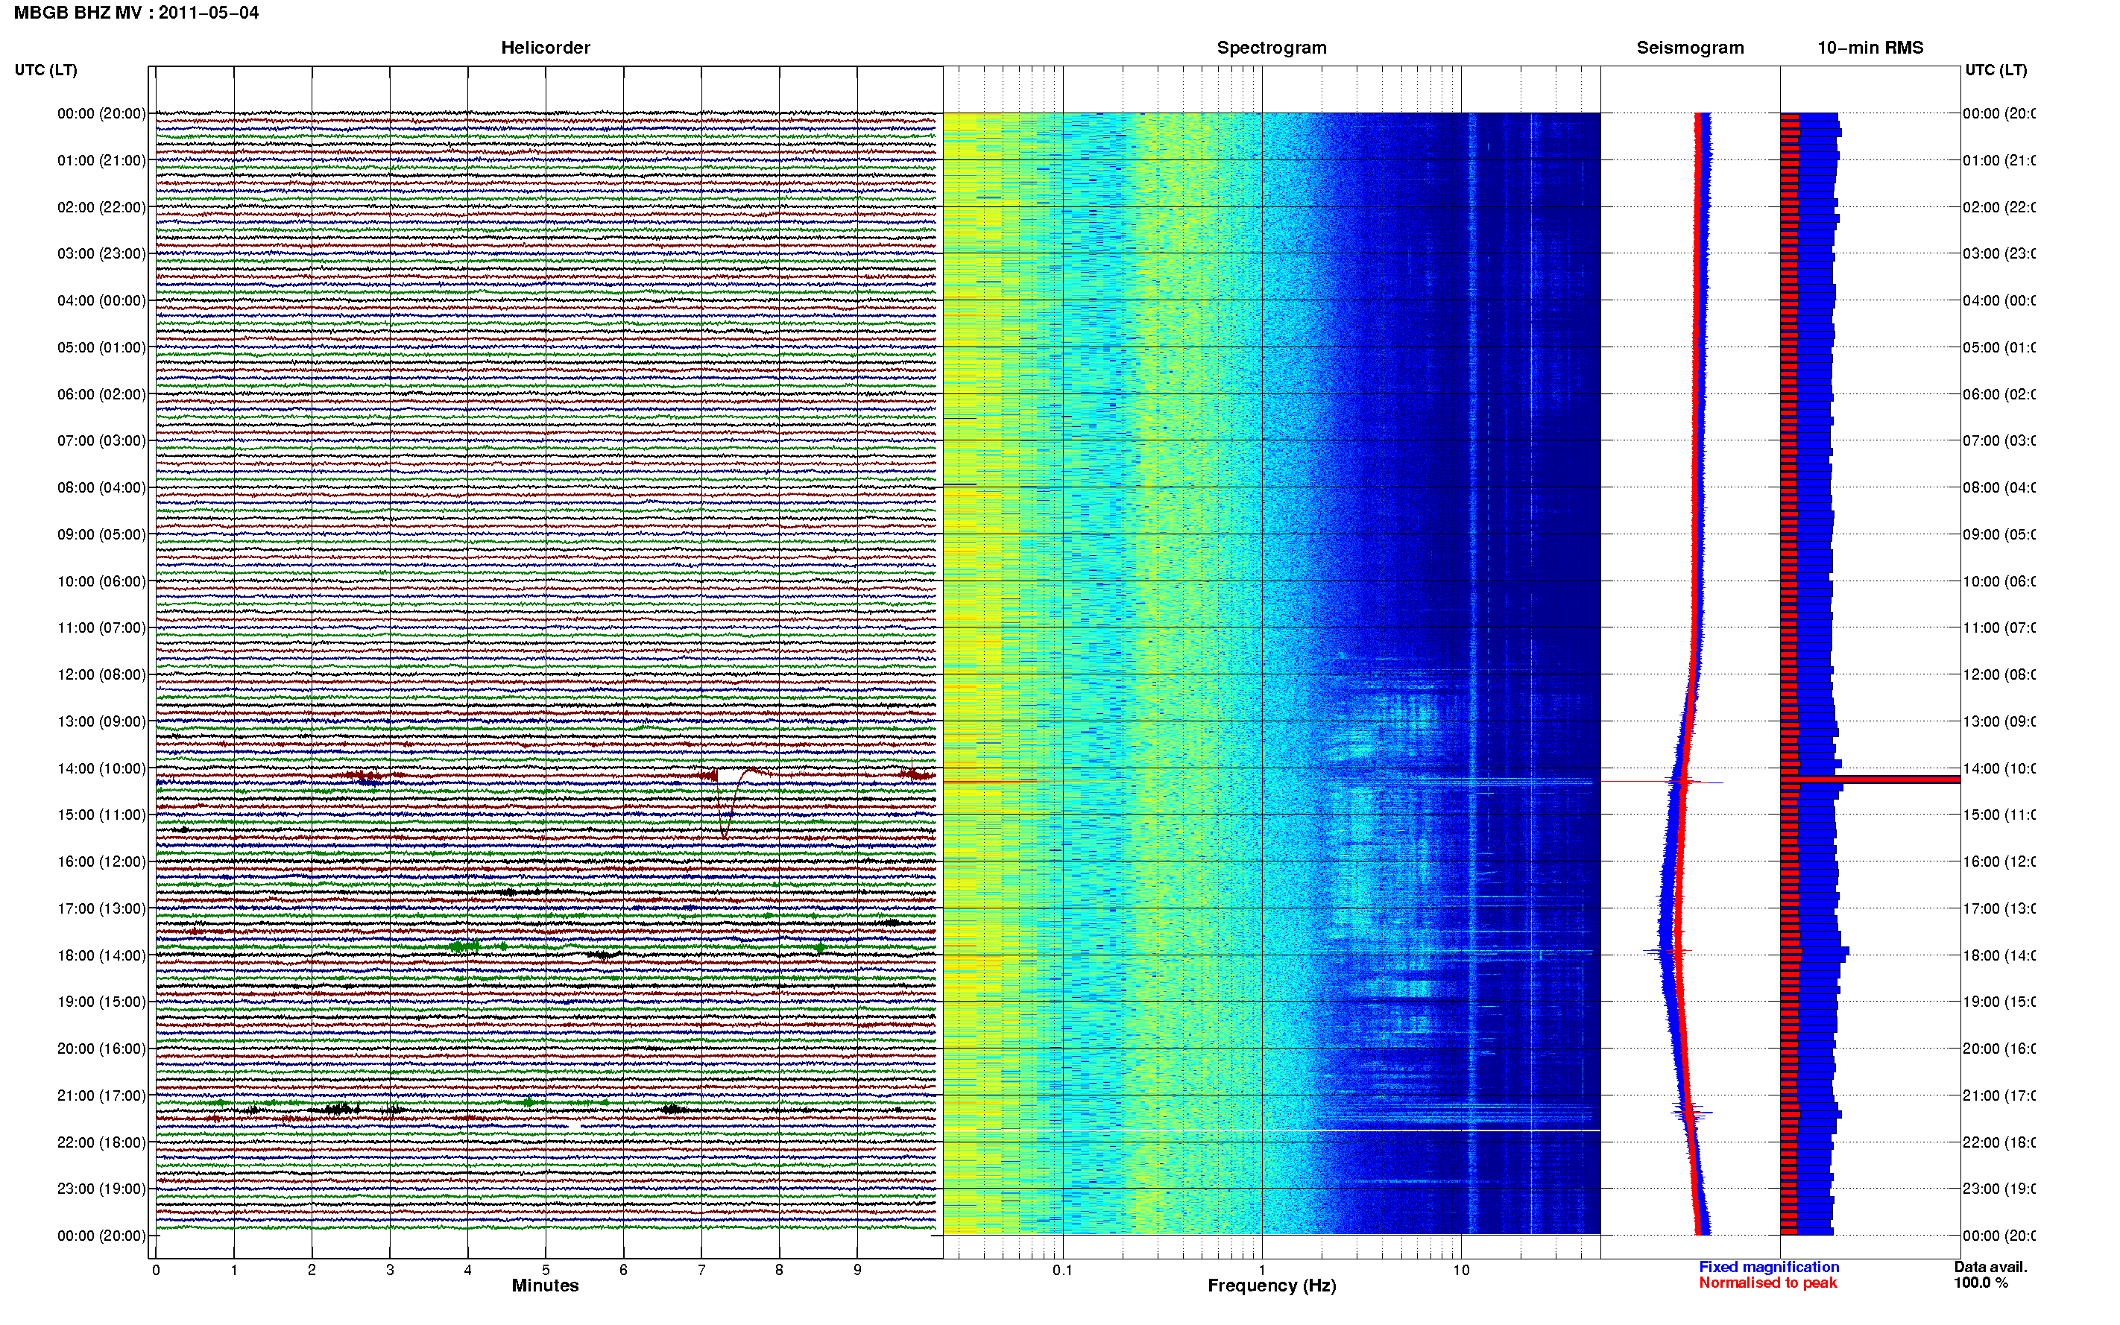
Task: Click the '10-min RMS' panel heading
Action: point(1870,48)
